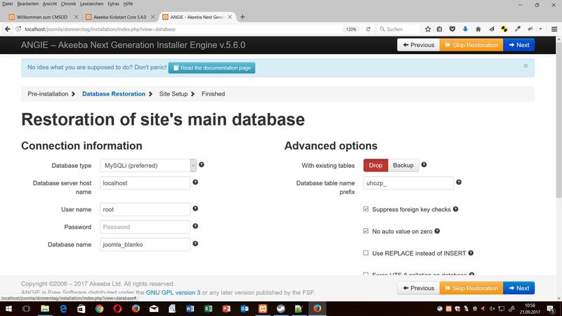562x316 pixels.
Task: Switch to Willkommen zum CMSOD tab
Action: pyautogui.click(x=42, y=17)
